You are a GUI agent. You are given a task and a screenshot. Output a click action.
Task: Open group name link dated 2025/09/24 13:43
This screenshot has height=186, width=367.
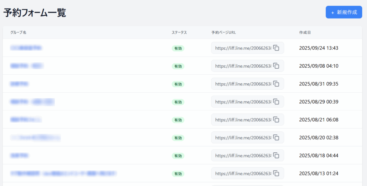coord(26,48)
